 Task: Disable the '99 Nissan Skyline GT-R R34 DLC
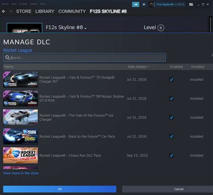tap(171, 98)
